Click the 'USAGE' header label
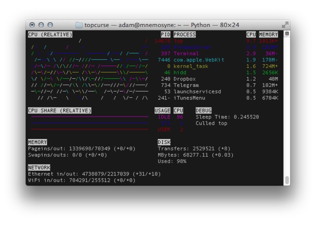This screenshot has width=316, height=225. point(162,111)
